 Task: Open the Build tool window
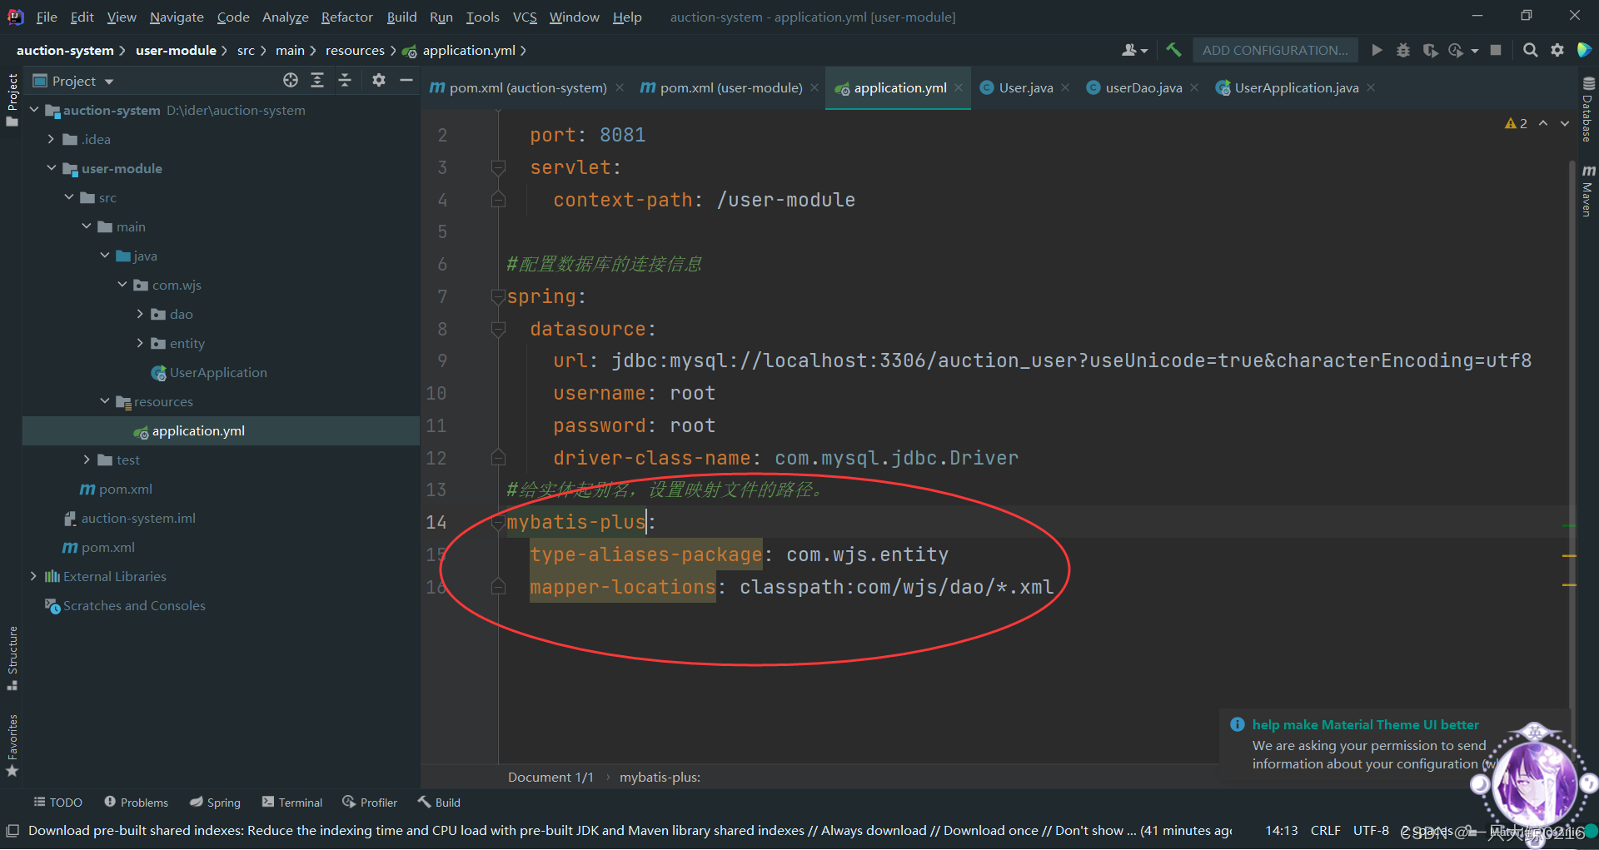439,803
